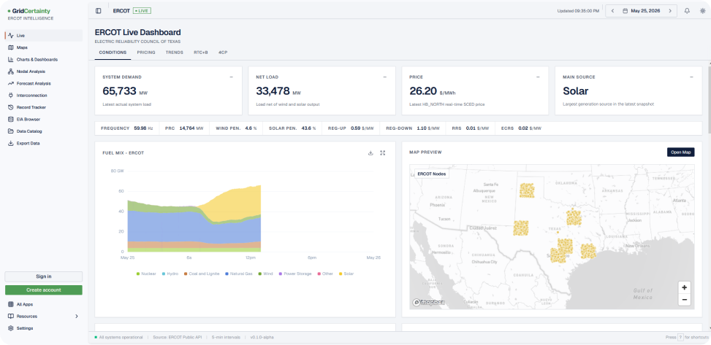Click the Export Data download icon
Screen dimensions: 711x345
point(11,143)
